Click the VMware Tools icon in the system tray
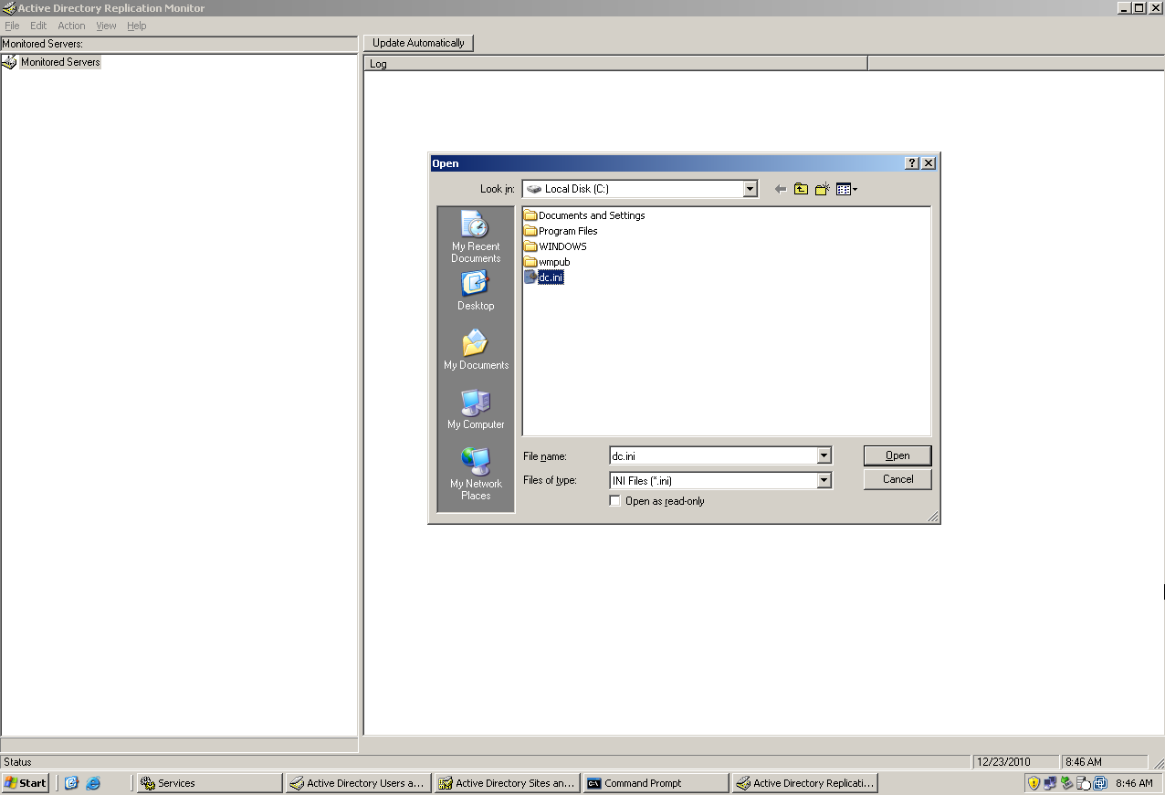1165x795 pixels. [1099, 782]
